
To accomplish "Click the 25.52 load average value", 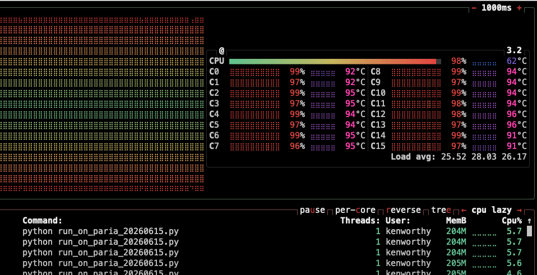I will 454,157.
